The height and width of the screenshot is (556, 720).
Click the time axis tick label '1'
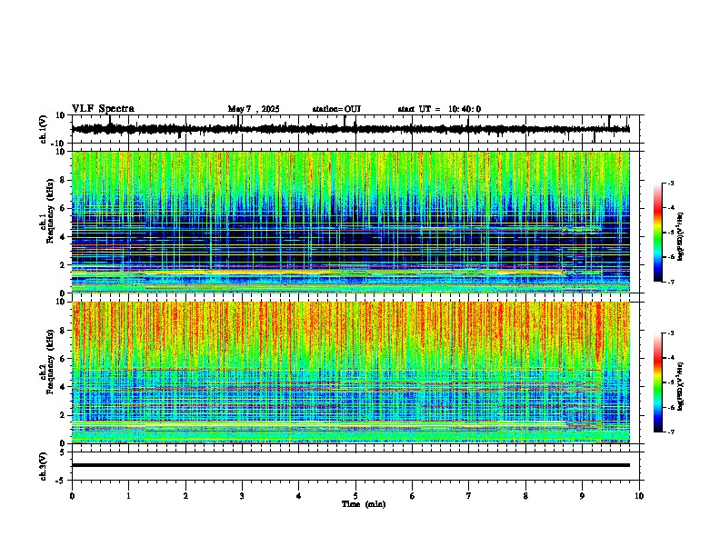tap(128, 496)
